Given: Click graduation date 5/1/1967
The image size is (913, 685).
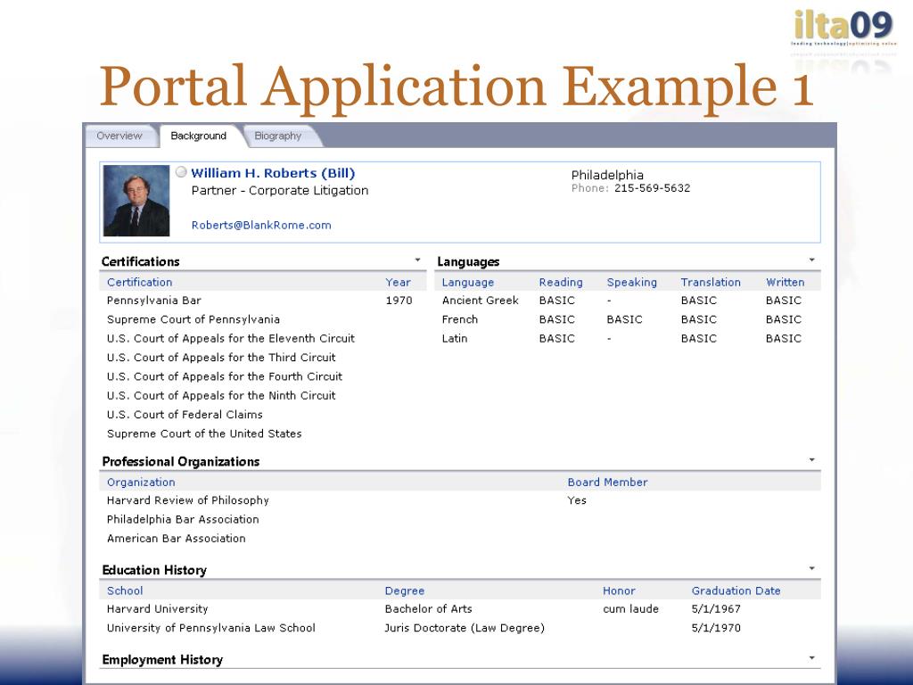Looking at the screenshot, I should 716,608.
